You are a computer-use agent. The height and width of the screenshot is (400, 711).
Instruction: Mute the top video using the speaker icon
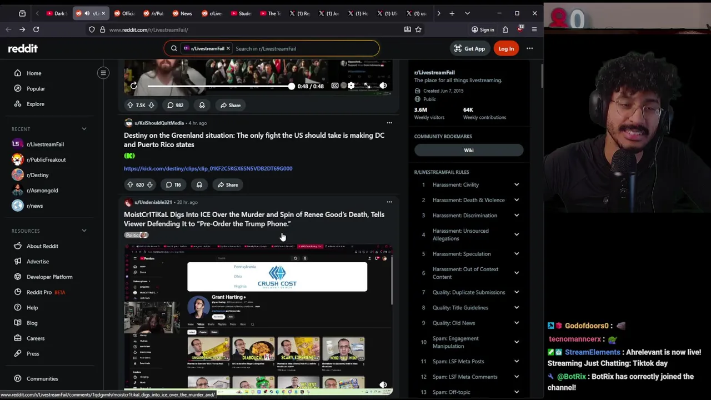pos(383,86)
